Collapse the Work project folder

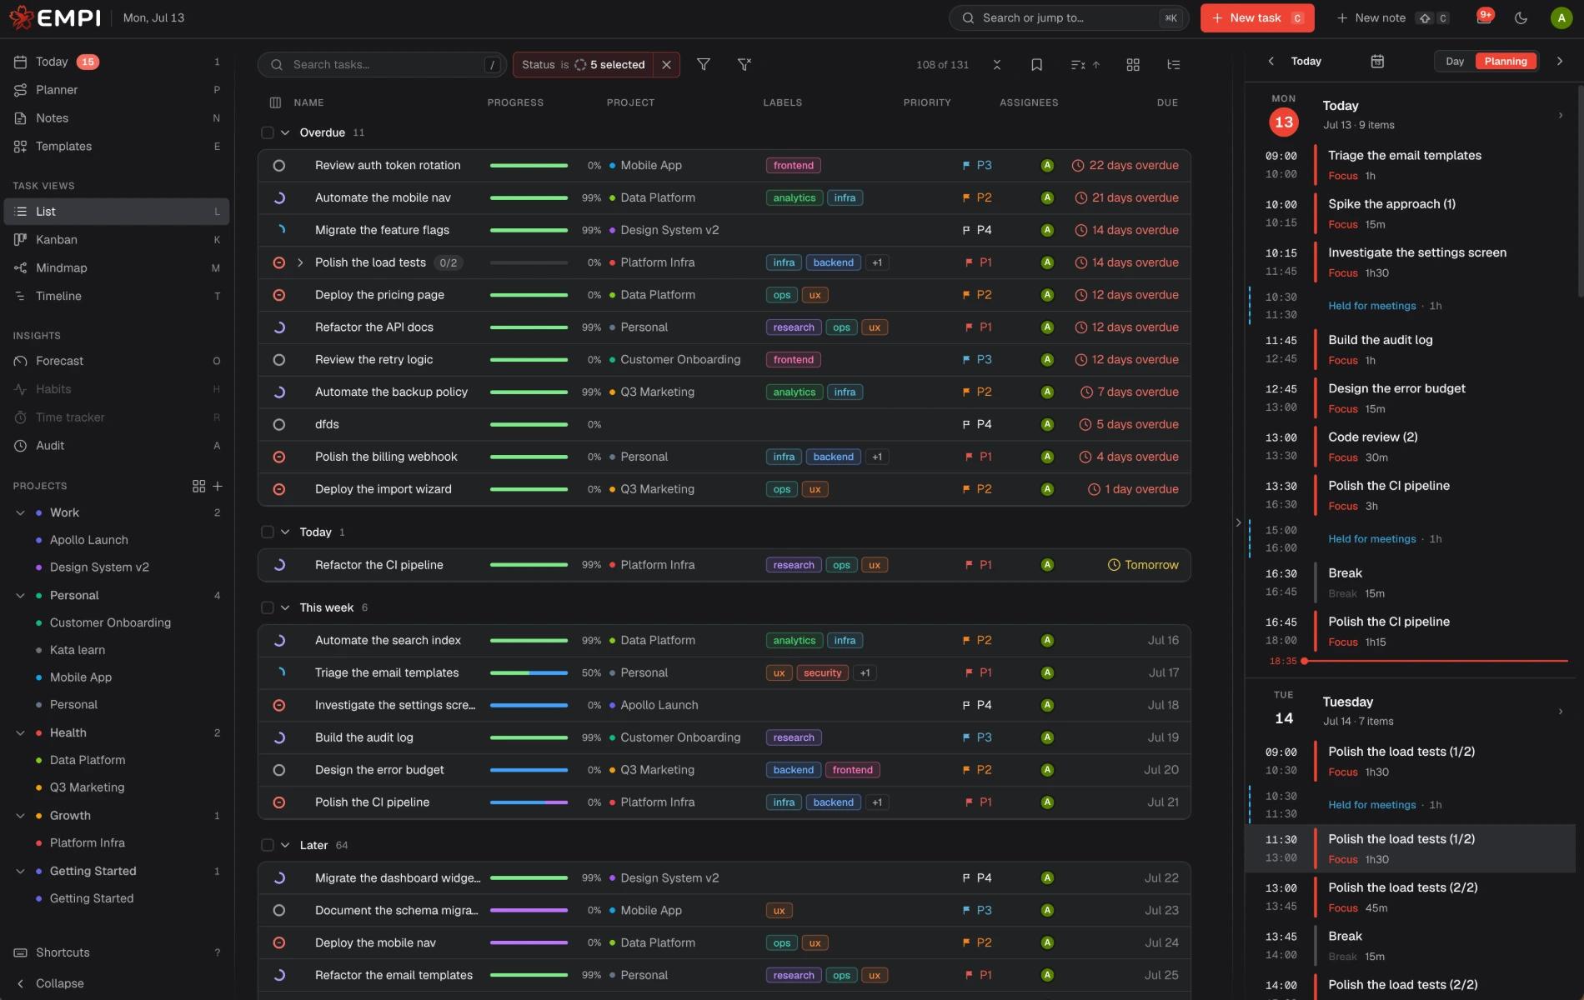point(21,512)
